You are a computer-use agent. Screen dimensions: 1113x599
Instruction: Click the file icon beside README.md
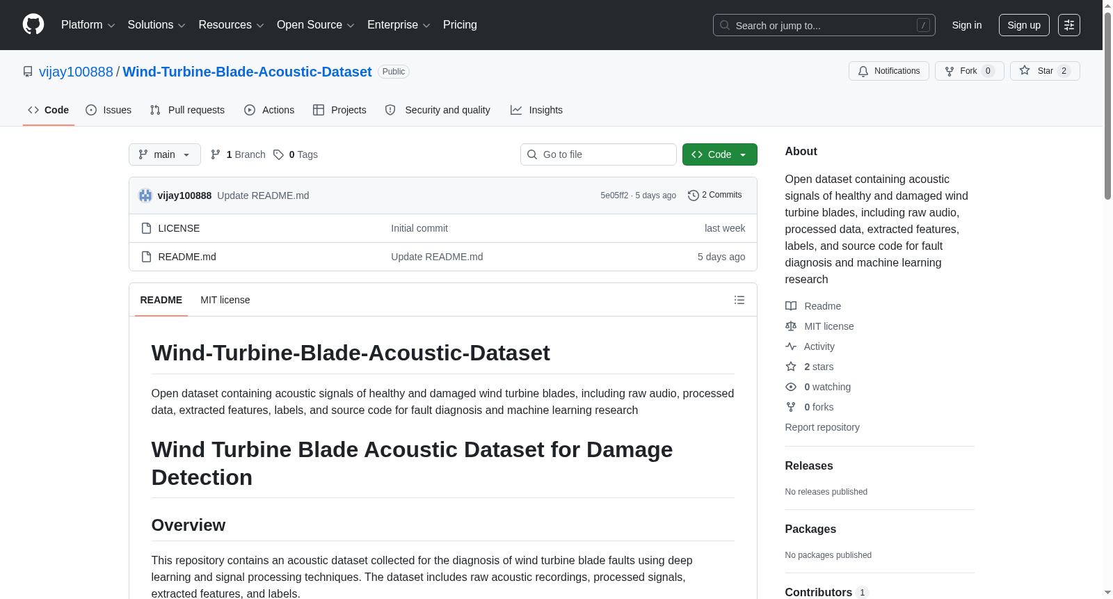click(x=146, y=257)
